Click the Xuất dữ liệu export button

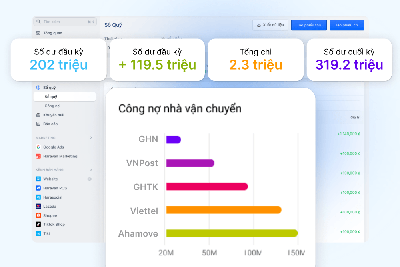point(270,25)
